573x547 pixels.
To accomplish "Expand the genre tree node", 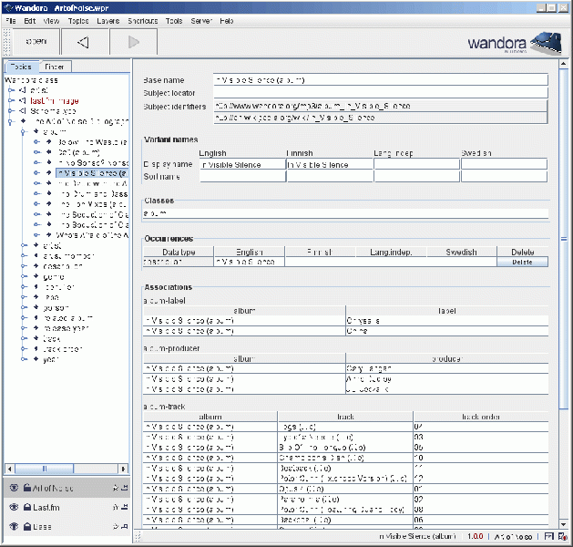I will pyautogui.click(x=23, y=275).
